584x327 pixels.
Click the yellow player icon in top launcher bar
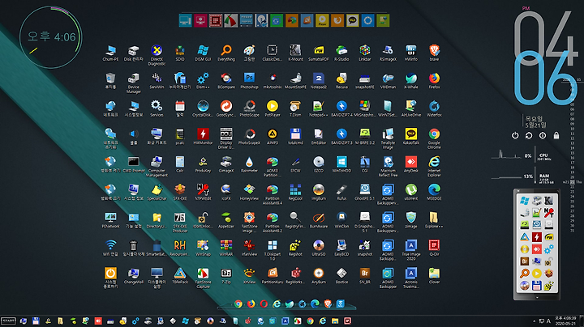(322, 20)
